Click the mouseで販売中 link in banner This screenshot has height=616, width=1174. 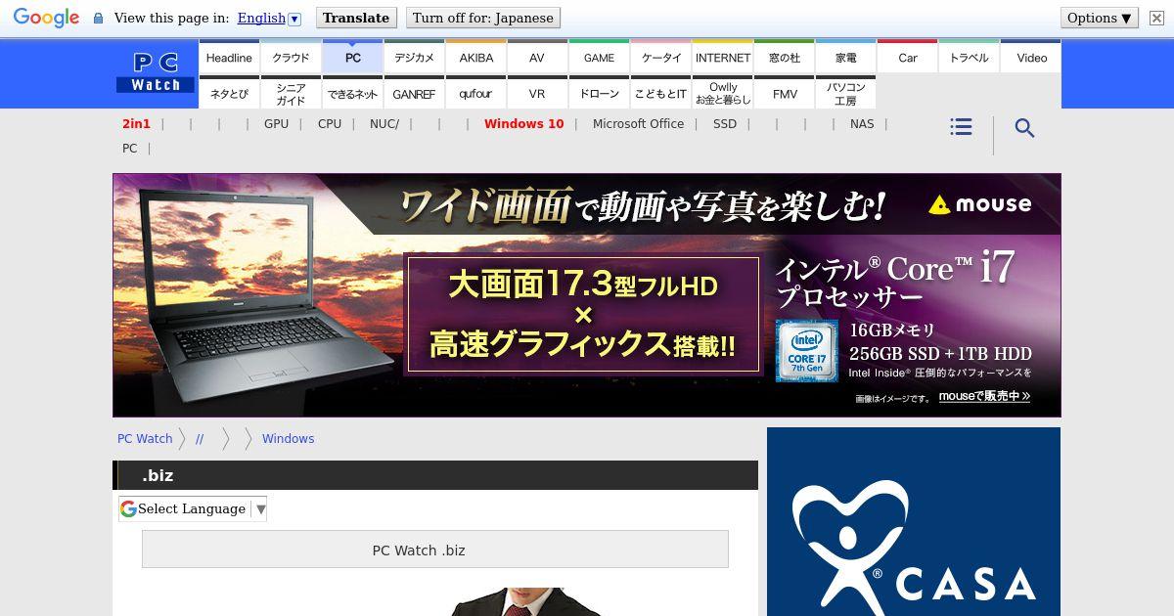(x=984, y=396)
